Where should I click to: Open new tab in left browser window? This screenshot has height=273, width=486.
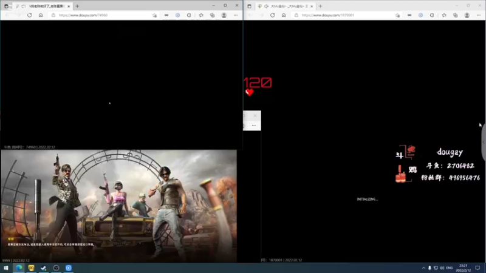coord(77,6)
